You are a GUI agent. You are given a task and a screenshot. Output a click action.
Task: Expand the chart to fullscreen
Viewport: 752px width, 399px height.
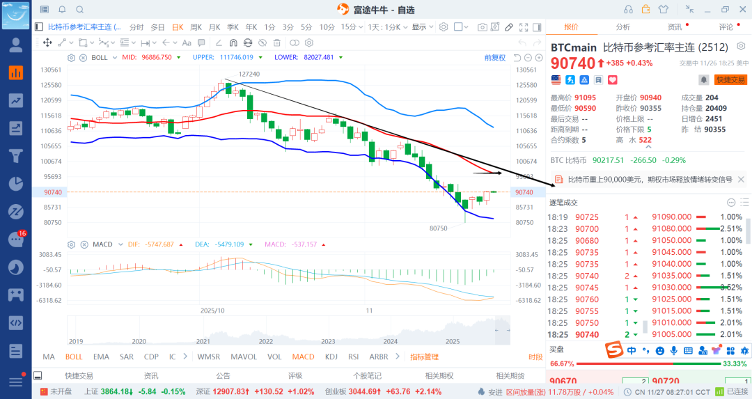click(x=524, y=27)
